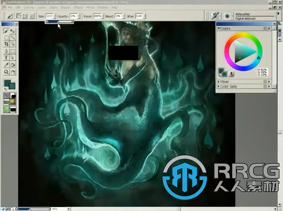Click the Size value field

click(49, 16)
